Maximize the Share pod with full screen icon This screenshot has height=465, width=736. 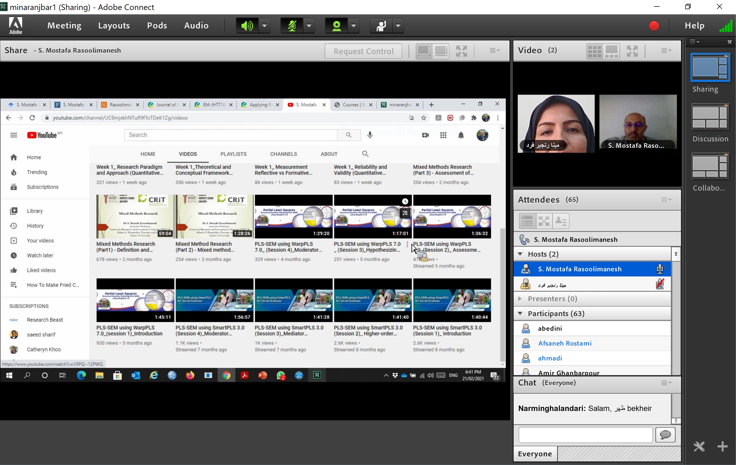point(462,51)
